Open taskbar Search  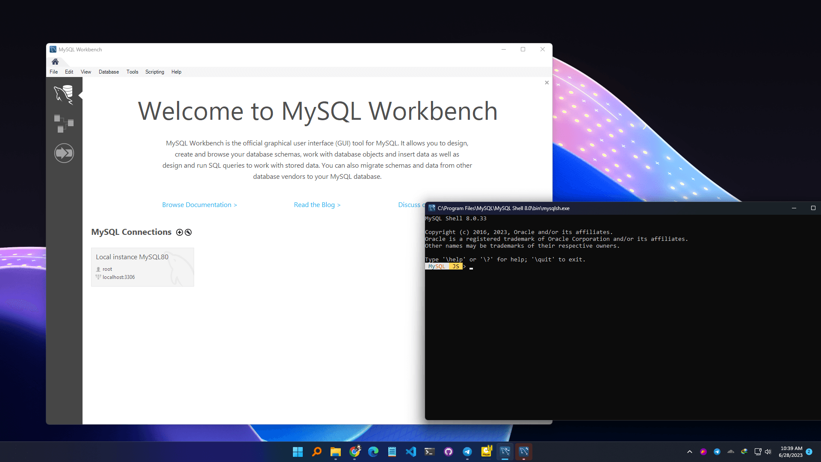[317, 452]
